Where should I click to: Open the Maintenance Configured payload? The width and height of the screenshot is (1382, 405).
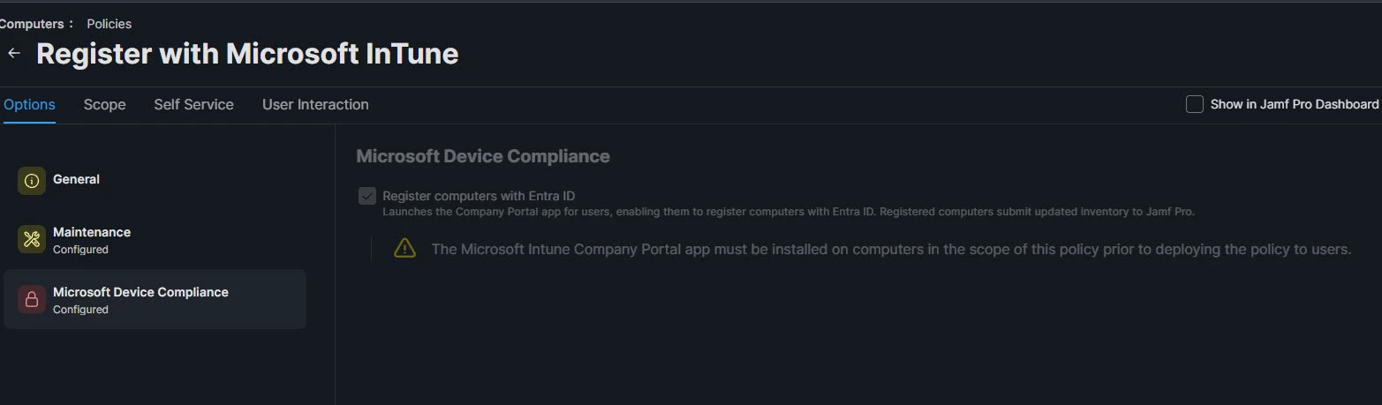155,239
